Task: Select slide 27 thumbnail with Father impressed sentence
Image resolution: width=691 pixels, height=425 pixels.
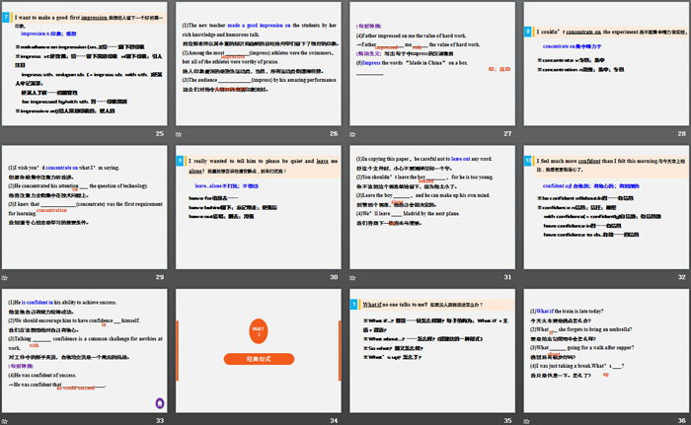Action: [x=432, y=64]
